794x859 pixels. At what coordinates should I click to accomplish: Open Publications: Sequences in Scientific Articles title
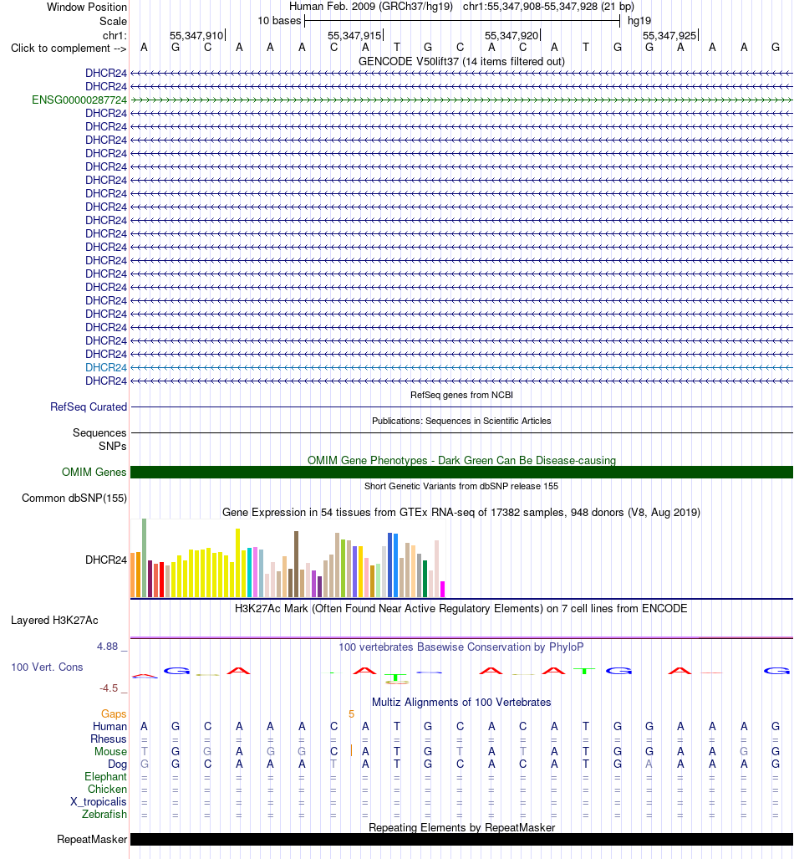tap(461, 421)
